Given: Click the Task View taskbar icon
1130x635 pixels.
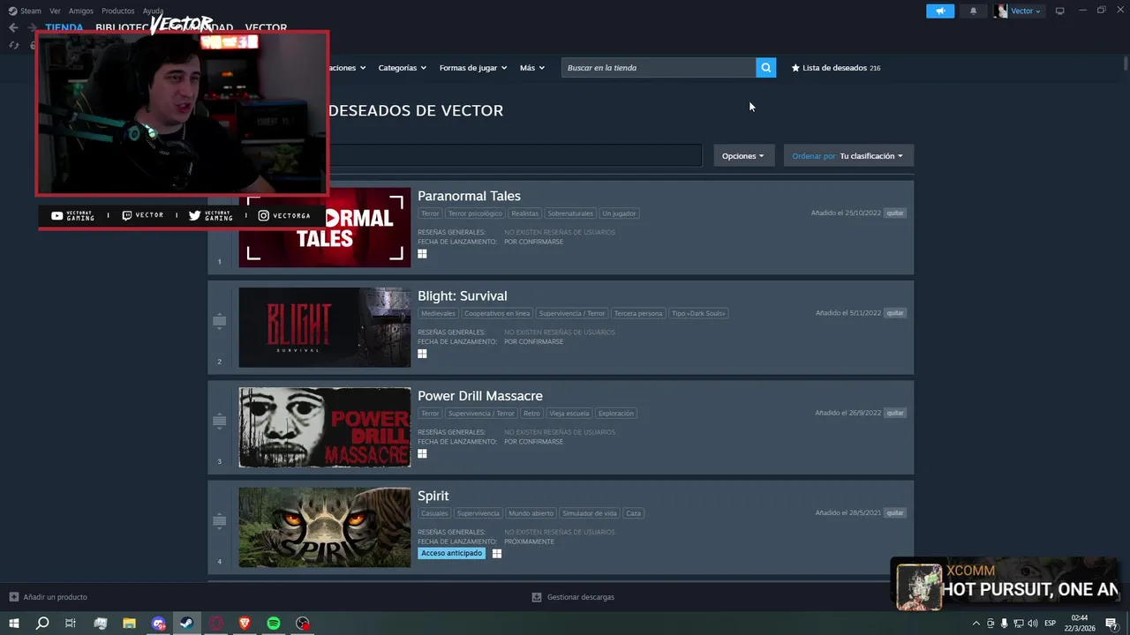Looking at the screenshot, I should point(71,624).
